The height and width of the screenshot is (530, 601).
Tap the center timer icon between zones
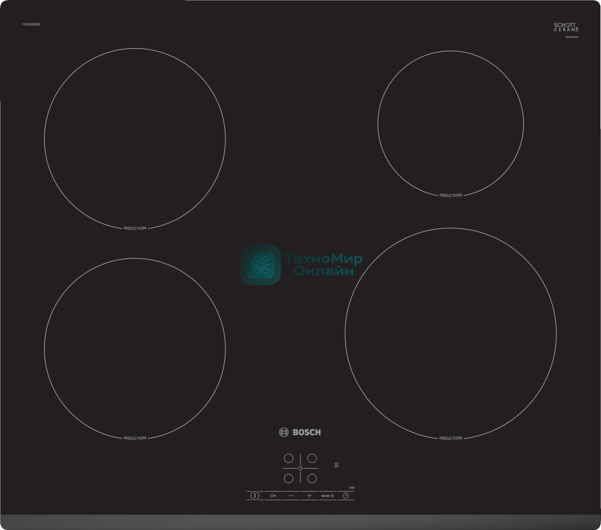tap(300, 468)
